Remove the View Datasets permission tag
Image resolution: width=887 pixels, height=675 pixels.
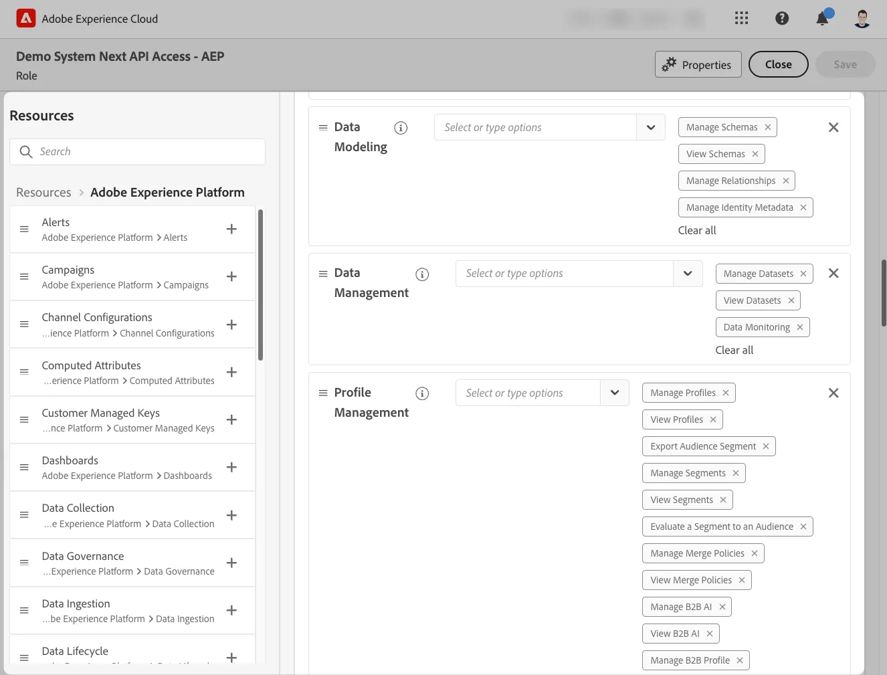pos(791,300)
